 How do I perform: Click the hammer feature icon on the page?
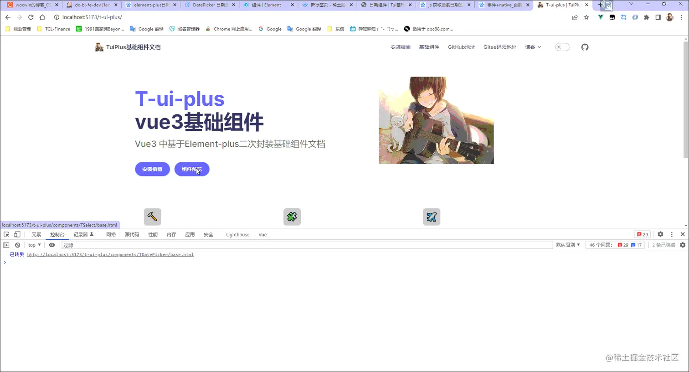[x=152, y=217]
